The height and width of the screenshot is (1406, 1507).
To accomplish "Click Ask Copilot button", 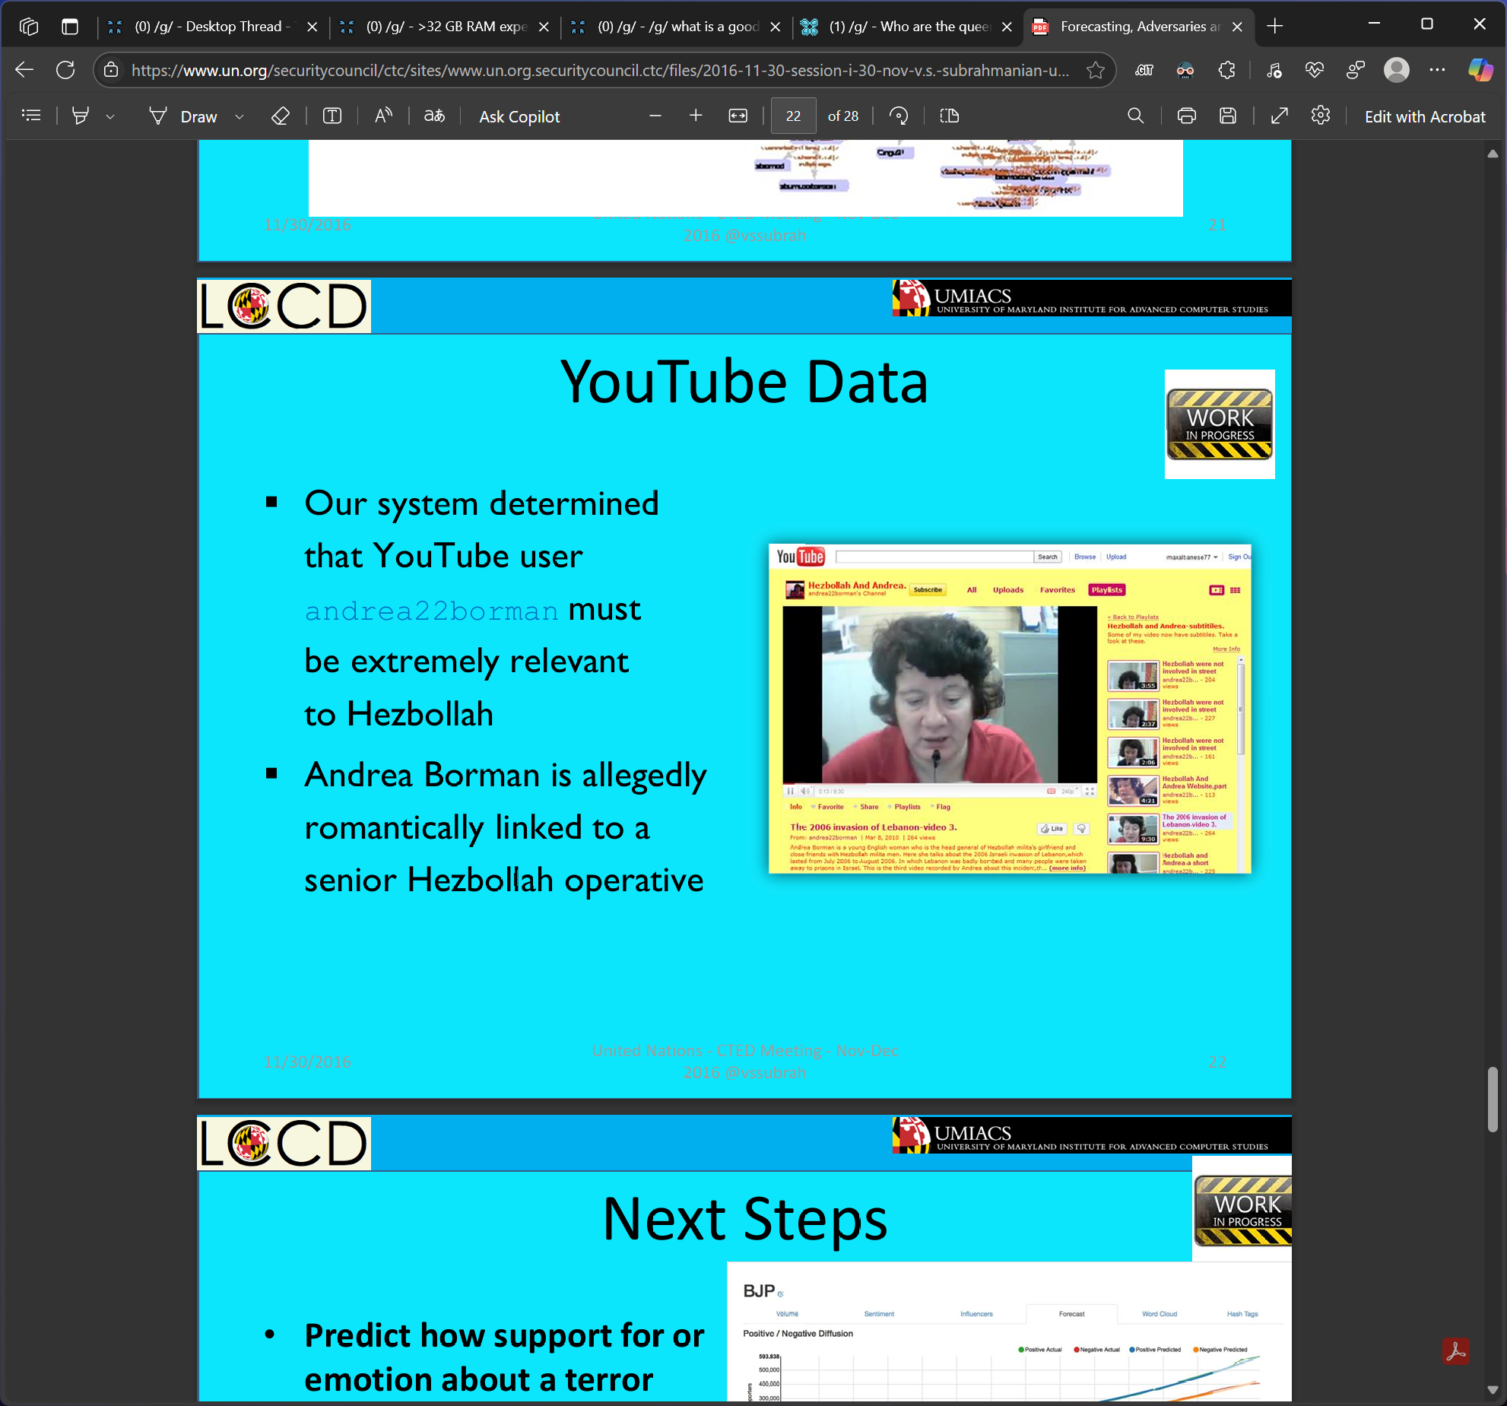I will coord(519,116).
